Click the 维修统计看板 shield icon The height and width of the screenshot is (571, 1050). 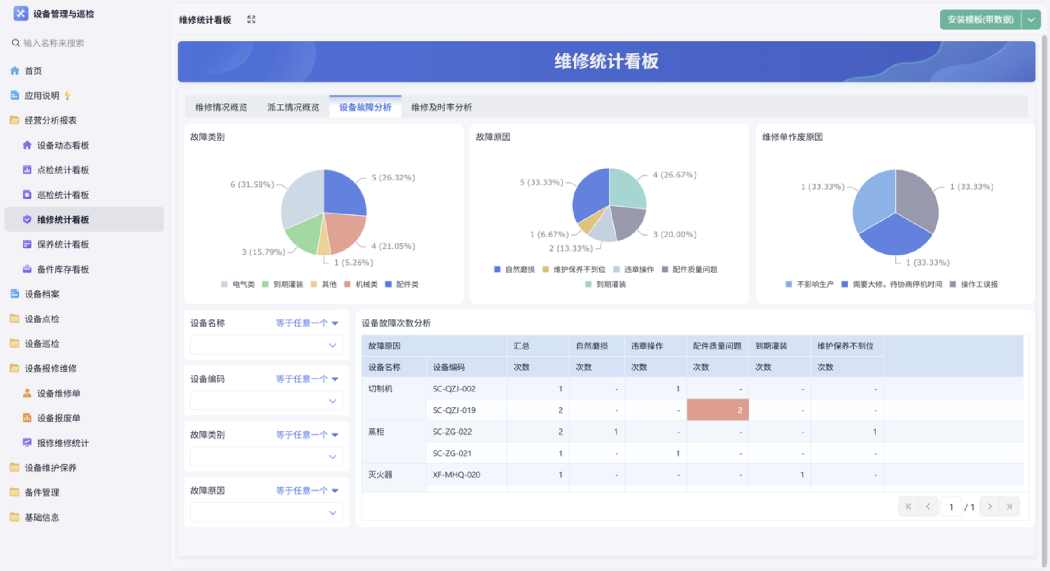click(x=27, y=219)
